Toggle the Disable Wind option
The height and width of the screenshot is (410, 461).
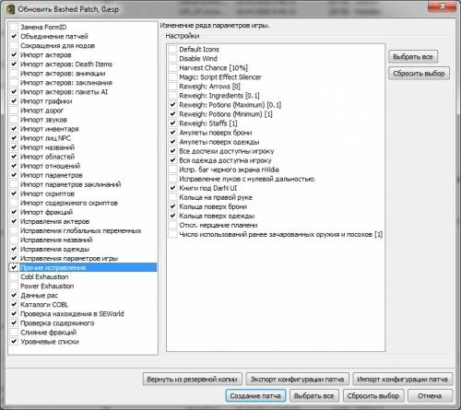(x=173, y=58)
